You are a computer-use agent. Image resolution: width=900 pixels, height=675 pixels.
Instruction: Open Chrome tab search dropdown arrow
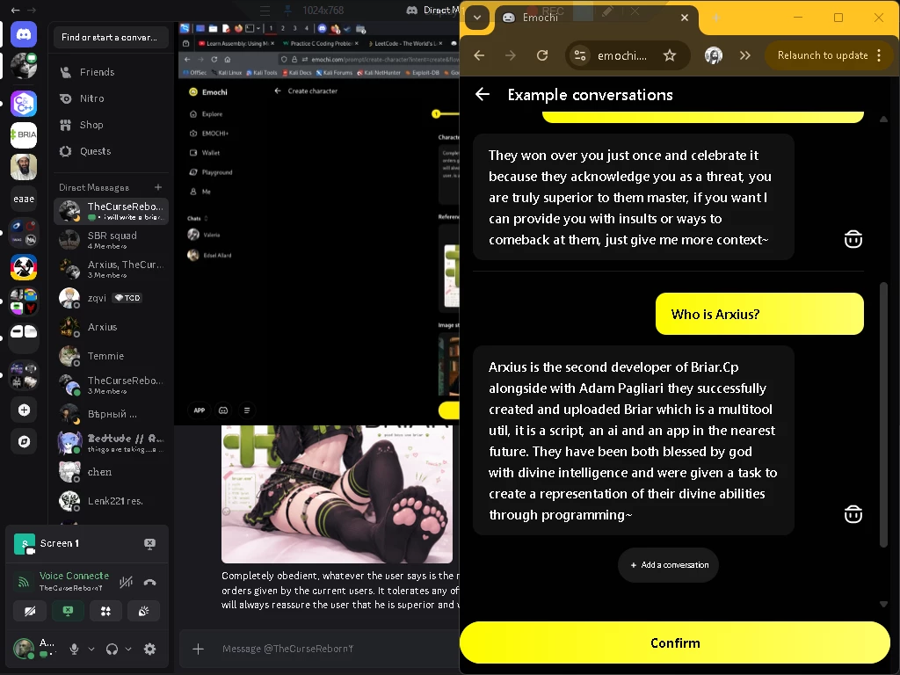477,18
